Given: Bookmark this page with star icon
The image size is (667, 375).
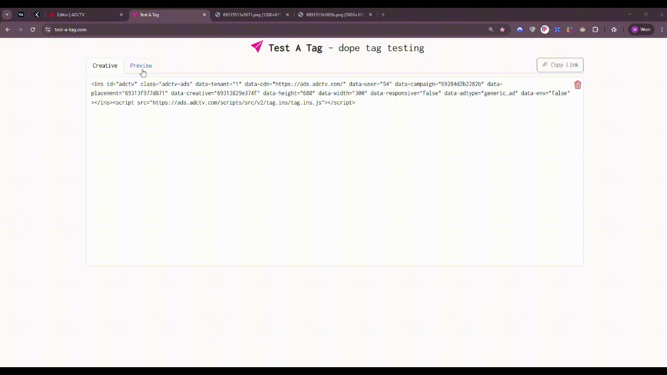Looking at the screenshot, I should (x=502, y=30).
